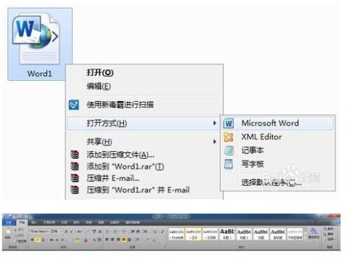Toggle the highlighted Italic button in ribbon
The width and height of the screenshot is (348, 259).
coord(38,240)
